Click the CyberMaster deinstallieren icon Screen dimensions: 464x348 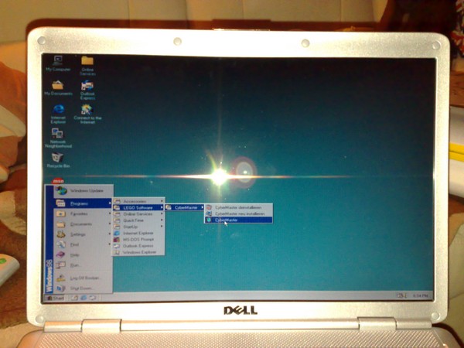[210, 207]
